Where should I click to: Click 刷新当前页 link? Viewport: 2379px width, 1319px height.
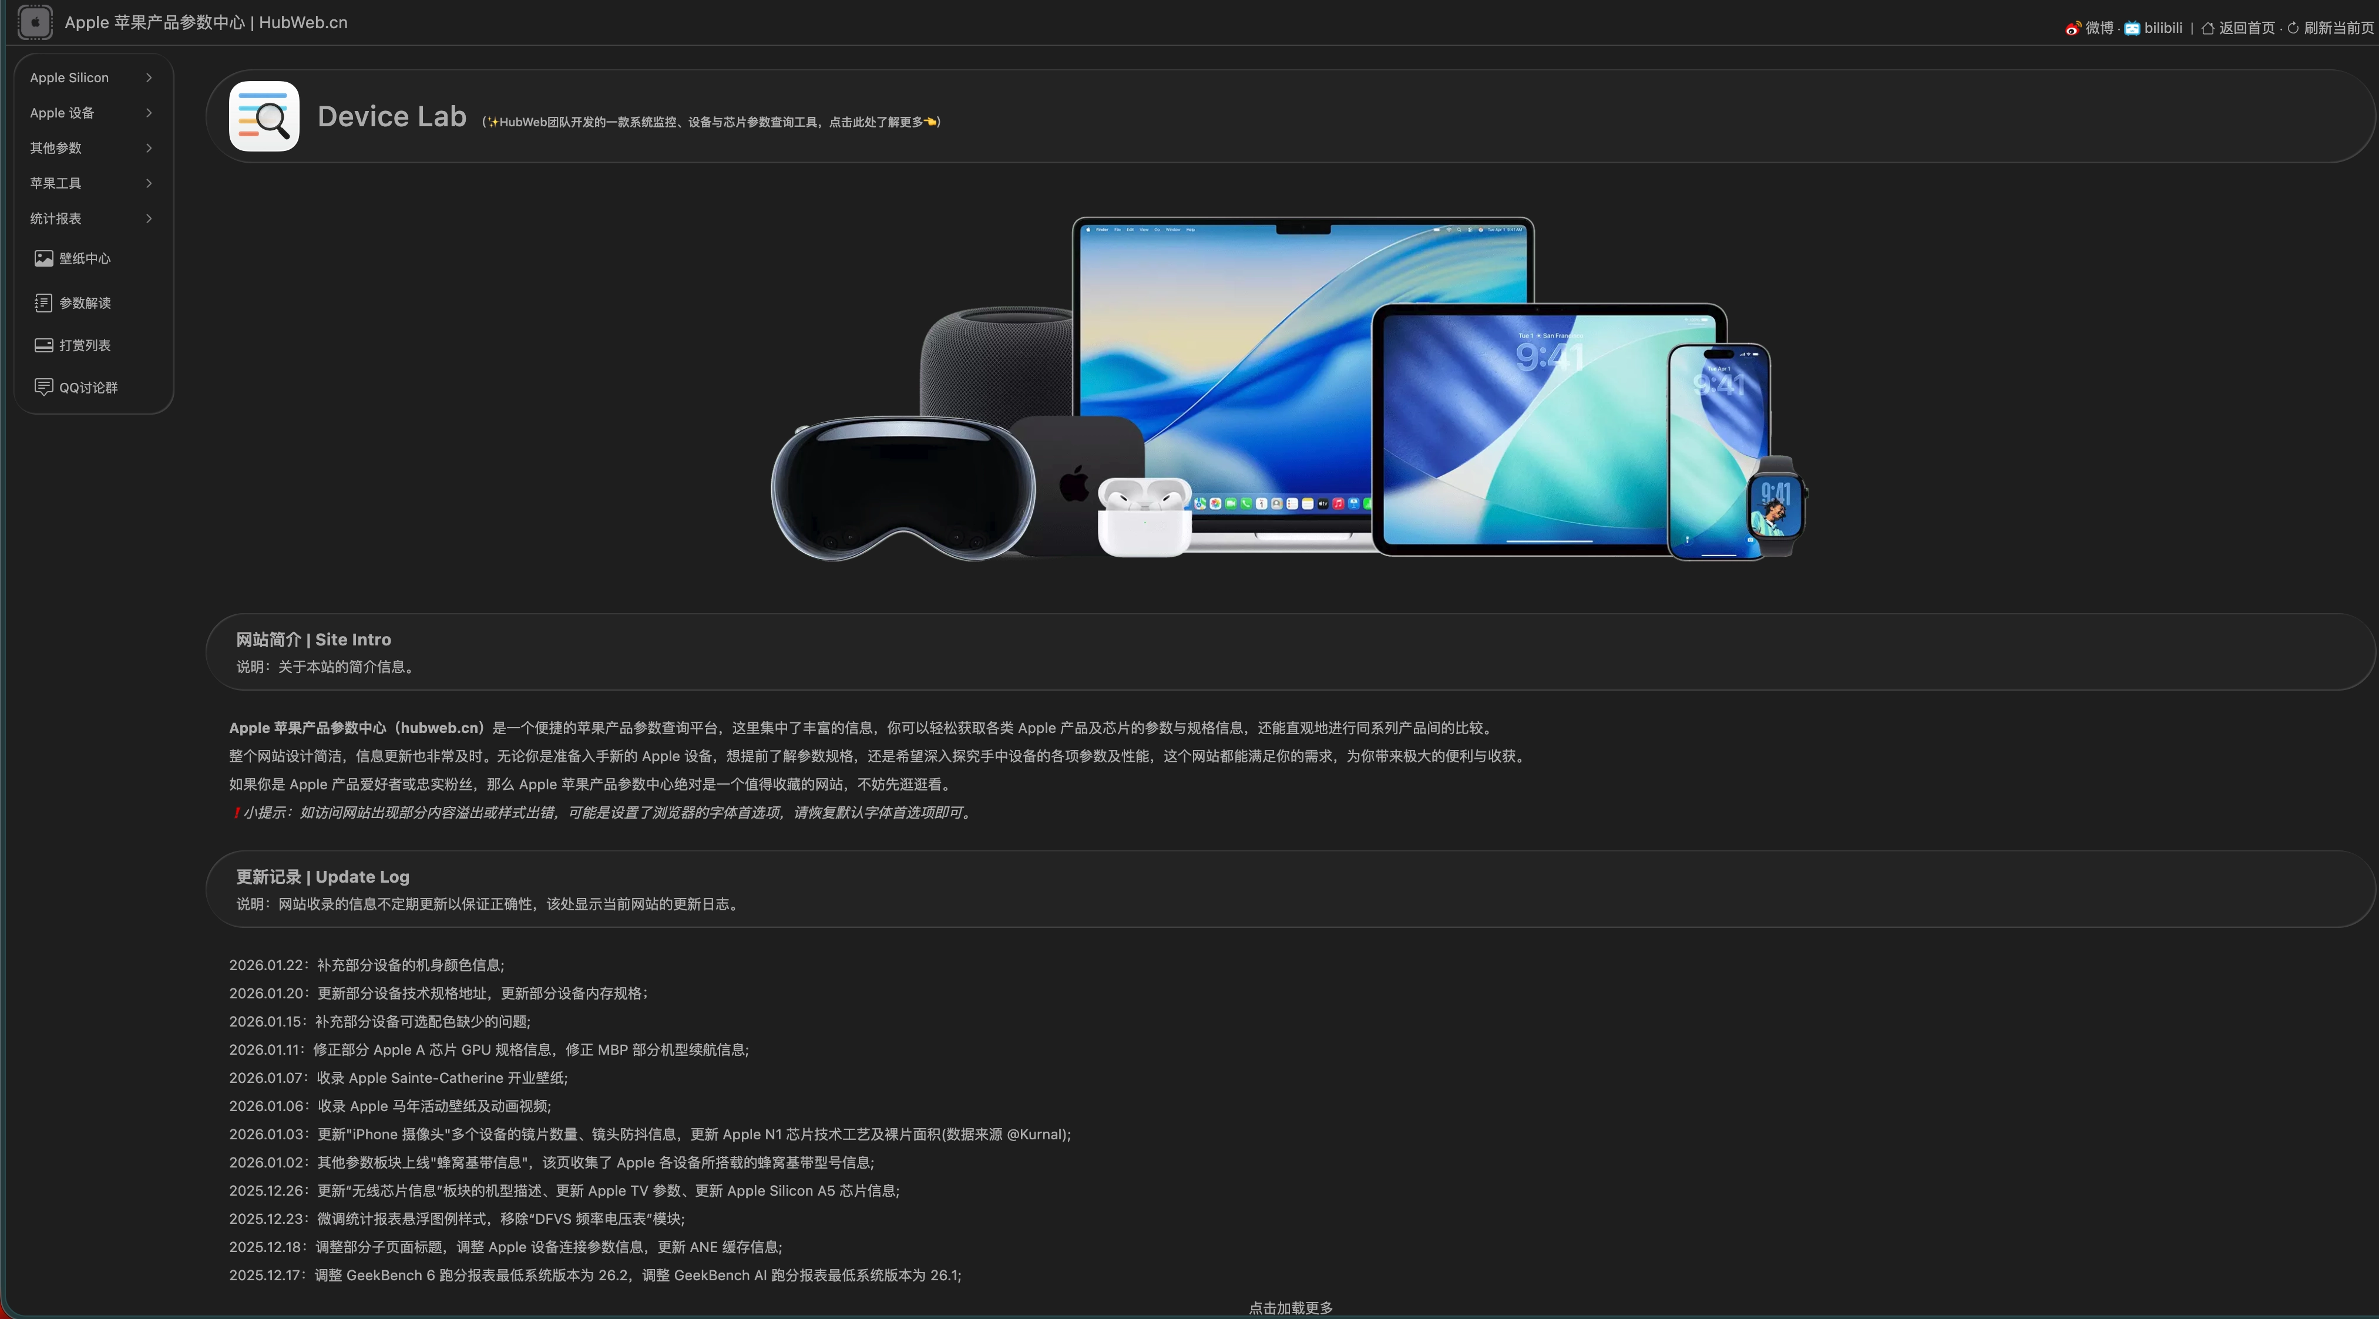pyautogui.click(x=2338, y=29)
